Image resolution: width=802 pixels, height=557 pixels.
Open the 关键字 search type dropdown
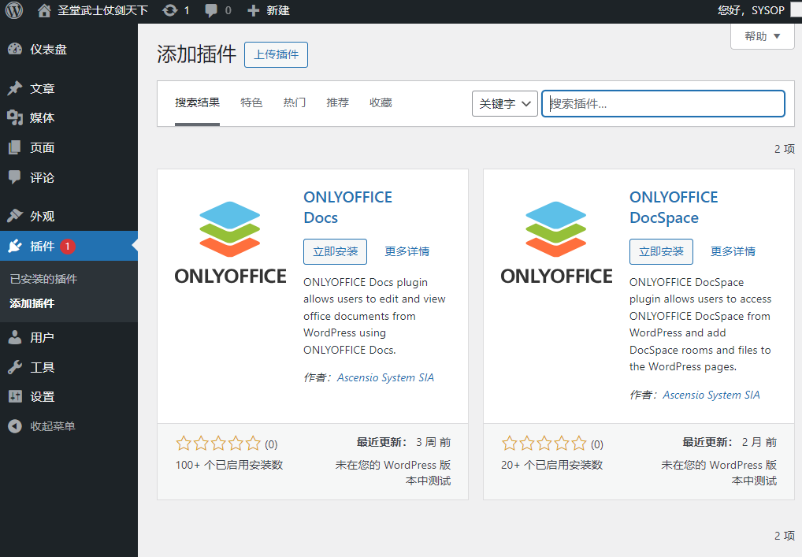click(505, 104)
